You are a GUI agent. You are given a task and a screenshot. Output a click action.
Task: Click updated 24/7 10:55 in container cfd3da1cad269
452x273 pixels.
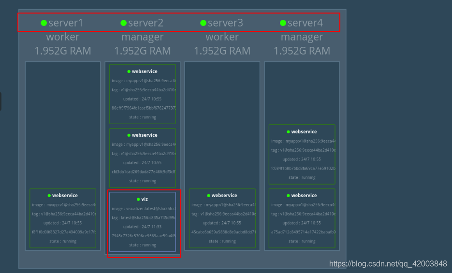tap(143, 163)
